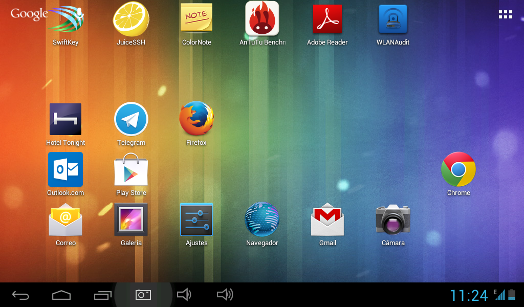
Task: Tap the Google search widget
Action: (29, 14)
